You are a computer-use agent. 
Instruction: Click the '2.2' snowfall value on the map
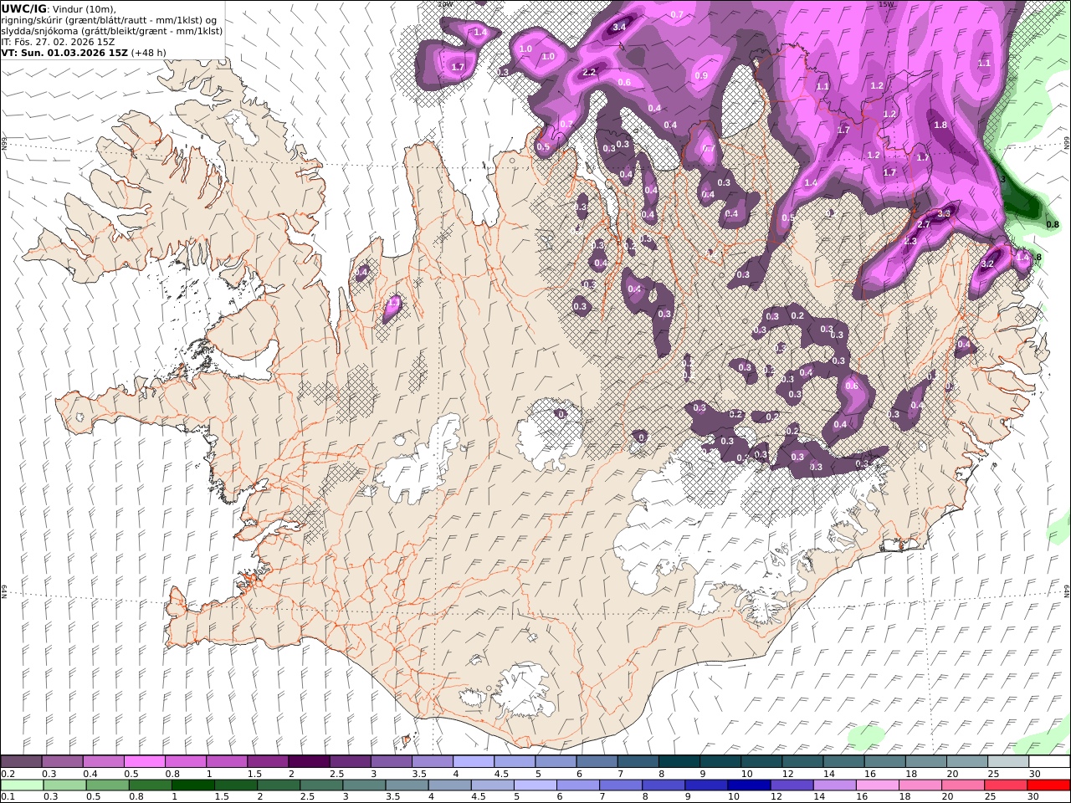click(589, 72)
